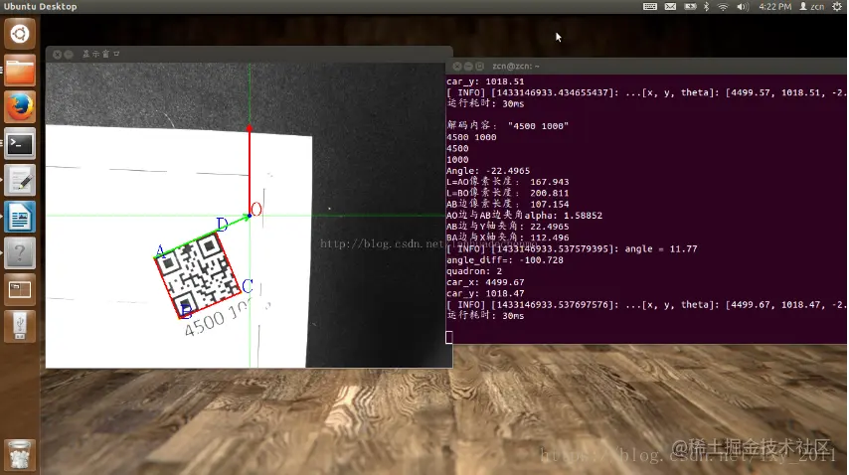Open the text editor launcher icon
This screenshot has height=475, width=849.
[20, 180]
